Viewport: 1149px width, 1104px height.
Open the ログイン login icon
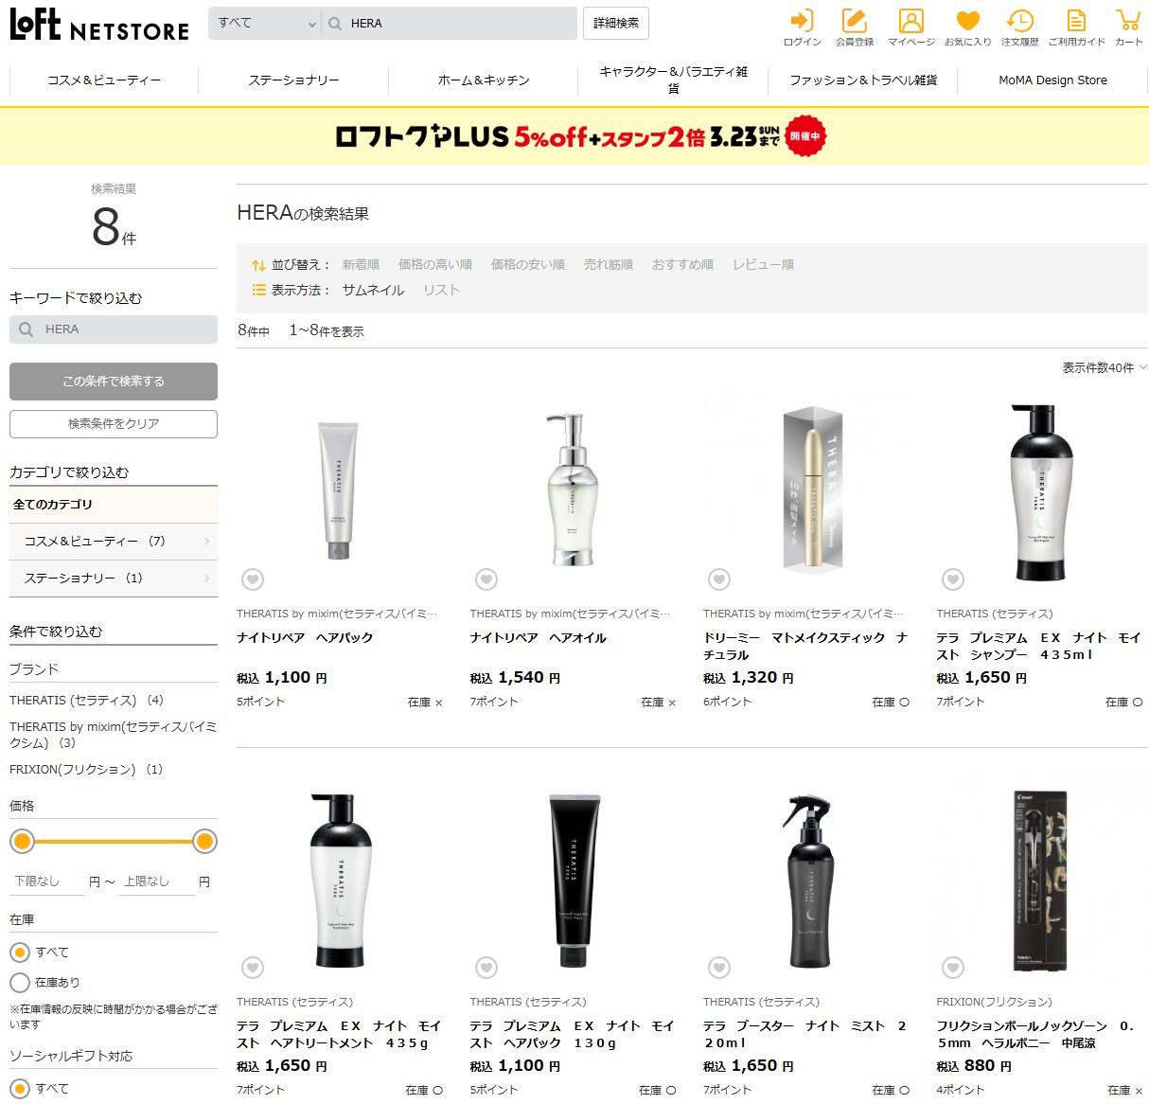pyautogui.click(x=802, y=27)
